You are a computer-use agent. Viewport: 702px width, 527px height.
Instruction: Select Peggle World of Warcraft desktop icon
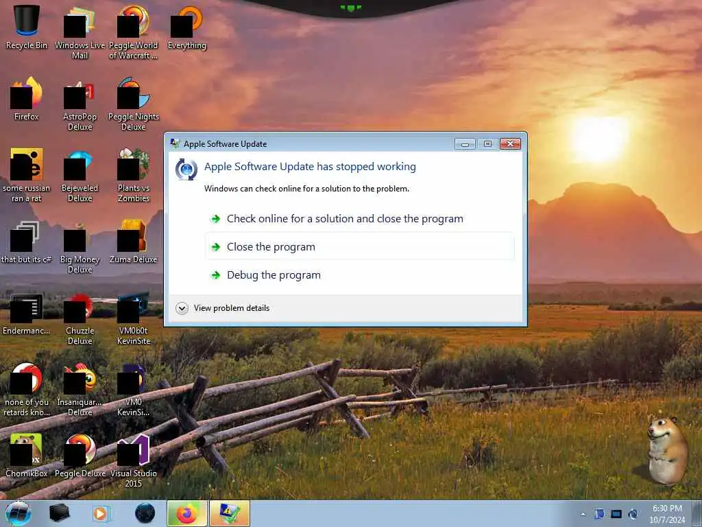134,32
